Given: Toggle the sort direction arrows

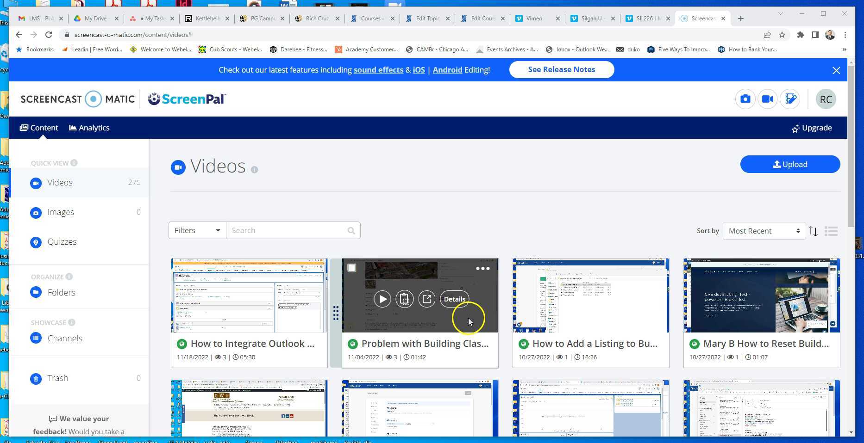Looking at the screenshot, I should [814, 231].
